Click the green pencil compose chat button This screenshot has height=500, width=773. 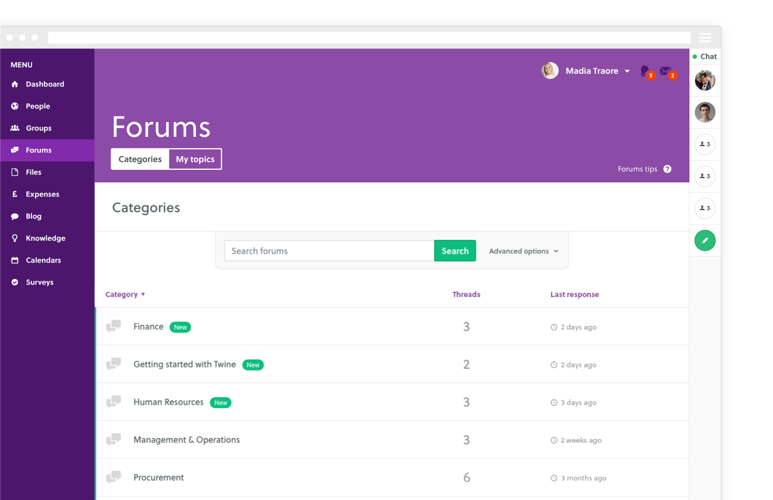[x=705, y=241]
